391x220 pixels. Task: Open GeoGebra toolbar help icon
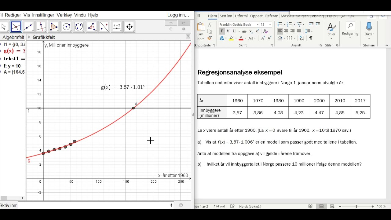[x=171, y=29]
